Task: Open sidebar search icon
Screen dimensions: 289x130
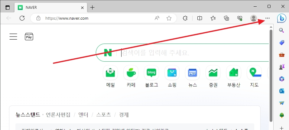Action: pyautogui.click(x=281, y=30)
